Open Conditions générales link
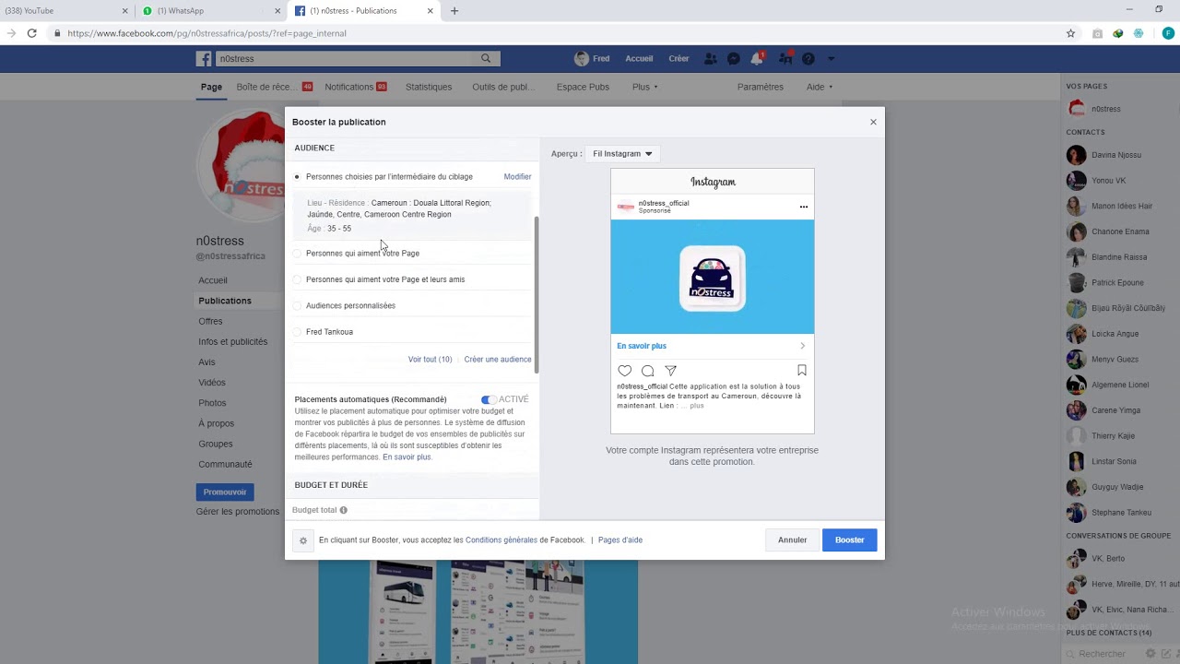The height and width of the screenshot is (664, 1180). tap(501, 540)
